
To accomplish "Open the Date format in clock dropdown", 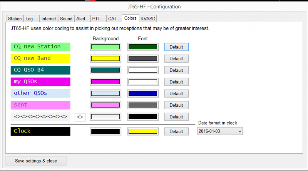I will pos(220,131).
